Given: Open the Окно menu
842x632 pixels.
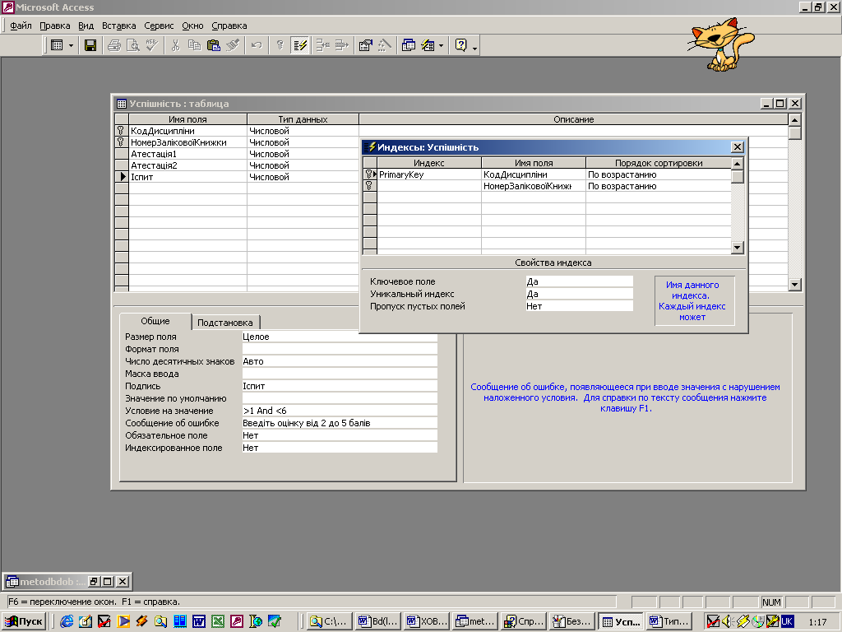Looking at the screenshot, I should click(x=192, y=26).
